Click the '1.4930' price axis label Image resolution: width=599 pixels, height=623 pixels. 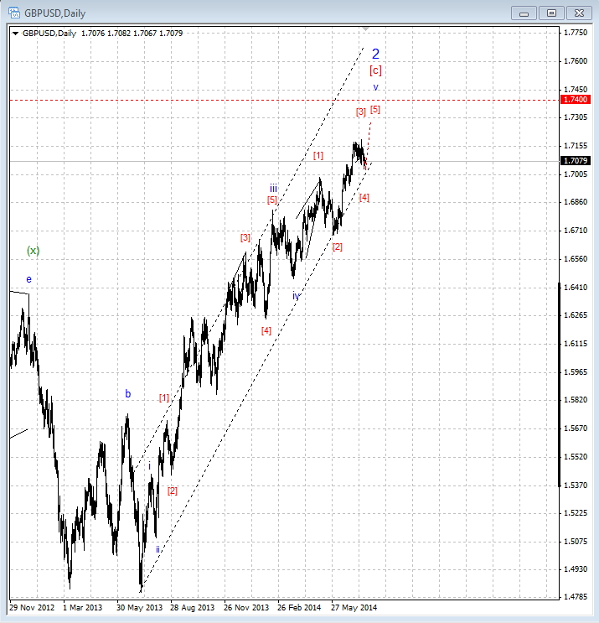coord(576,569)
